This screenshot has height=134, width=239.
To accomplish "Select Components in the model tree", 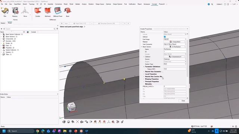I will (9, 39).
